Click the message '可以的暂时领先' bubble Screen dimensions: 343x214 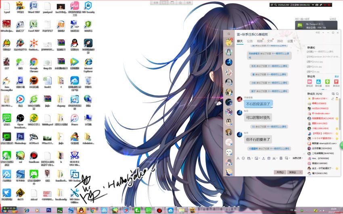pos(258,117)
